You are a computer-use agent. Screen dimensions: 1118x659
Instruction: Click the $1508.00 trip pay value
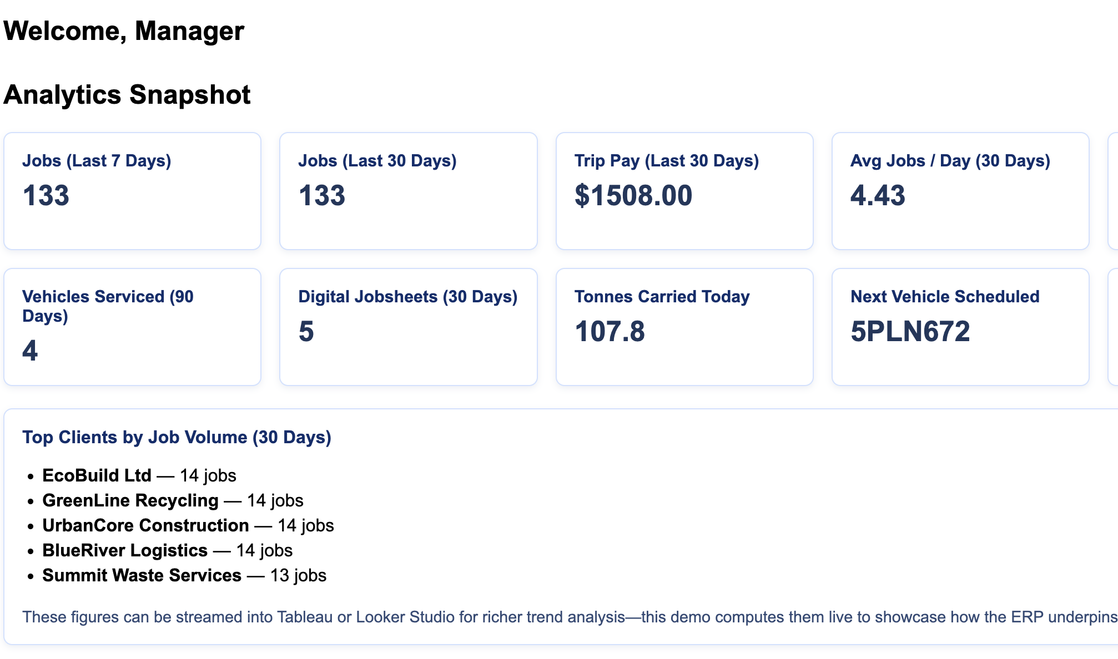[633, 196]
